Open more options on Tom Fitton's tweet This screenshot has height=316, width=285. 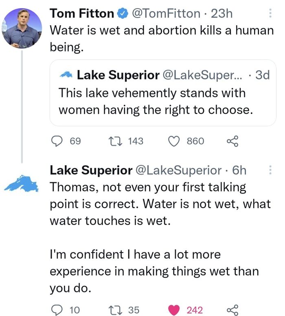[270, 14]
